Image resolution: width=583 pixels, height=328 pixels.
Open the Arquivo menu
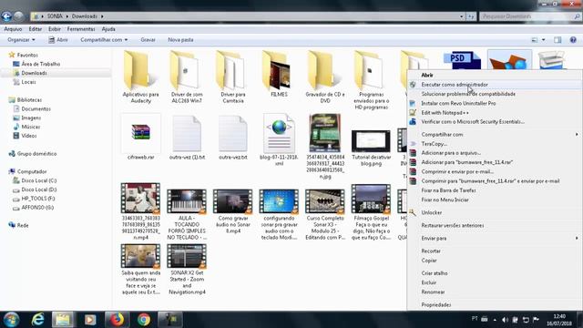pyautogui.click(x=13, y=29)
